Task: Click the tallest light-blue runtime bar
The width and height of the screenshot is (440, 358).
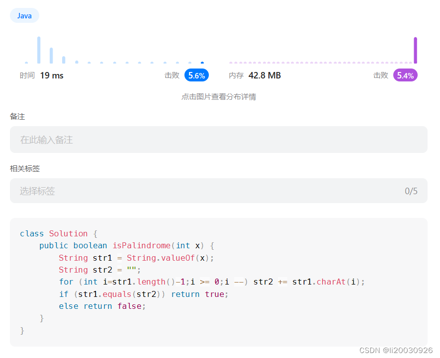Action: point(39,50)
